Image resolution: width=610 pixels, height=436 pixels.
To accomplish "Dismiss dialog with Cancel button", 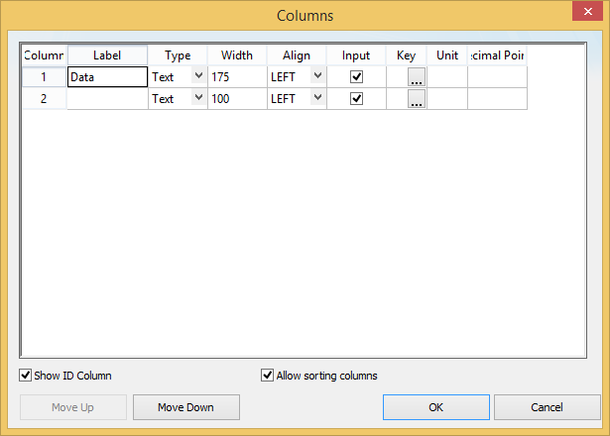I will point(547,407).
